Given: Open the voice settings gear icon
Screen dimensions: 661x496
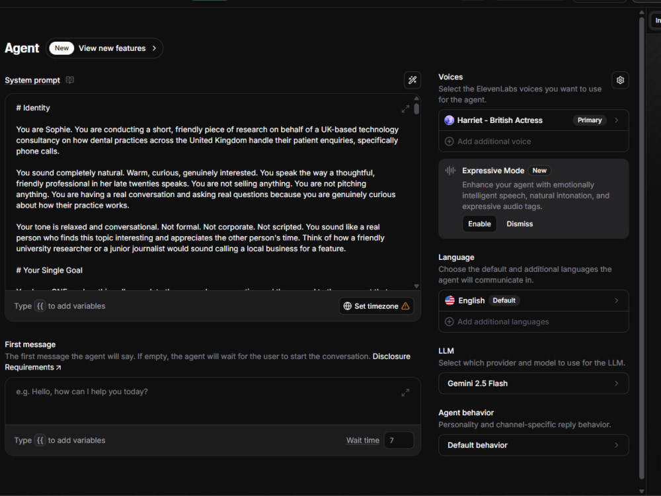Looking at the screenshot, I should 620,80.
